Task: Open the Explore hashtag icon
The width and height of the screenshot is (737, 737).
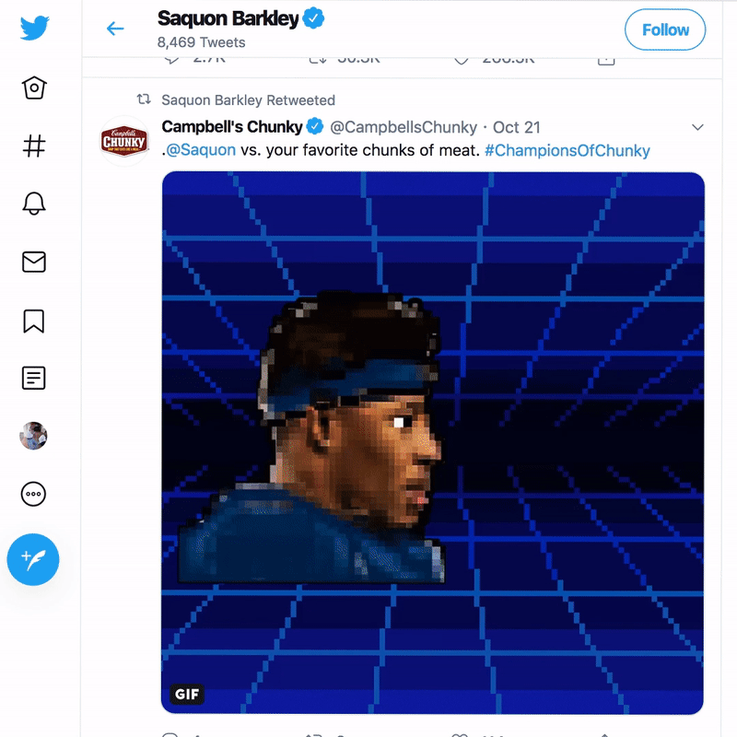Action: 34,146
